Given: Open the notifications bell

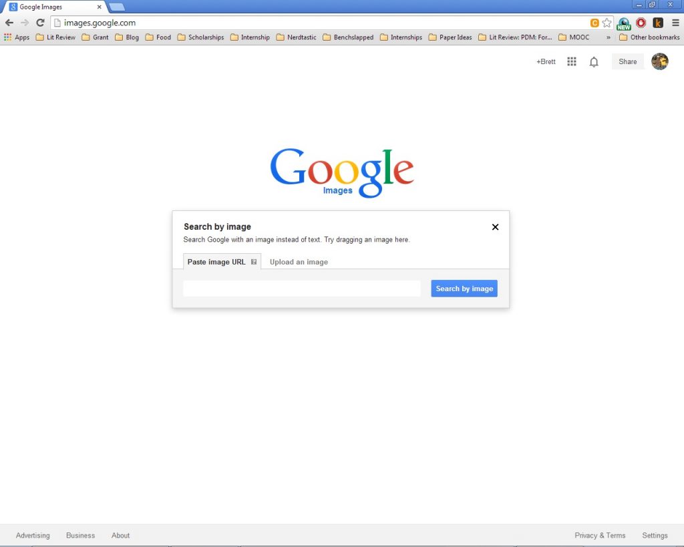Looking at the screenshot, I should [x=593, y=61].
